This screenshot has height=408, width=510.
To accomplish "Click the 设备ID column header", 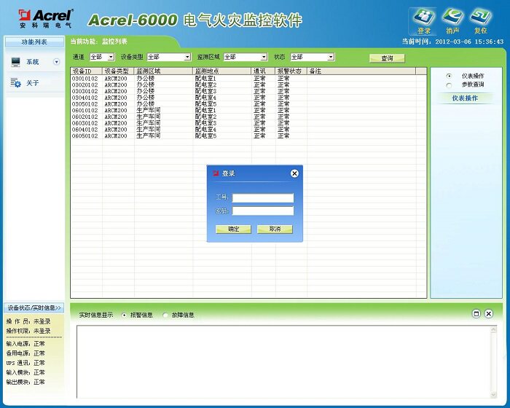I will tap(87, 71).
